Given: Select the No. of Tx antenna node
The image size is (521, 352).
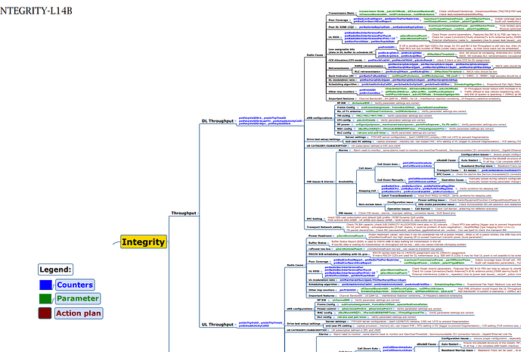Looking at the screenshot, I should point(349,111).
